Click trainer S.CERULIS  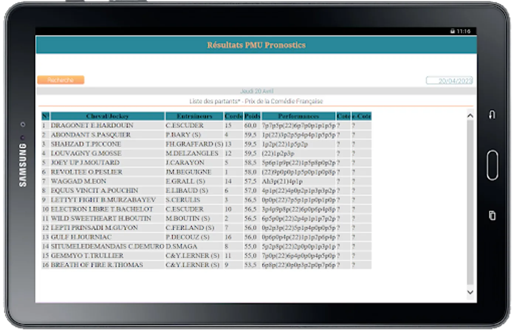[x=183, y=200]
